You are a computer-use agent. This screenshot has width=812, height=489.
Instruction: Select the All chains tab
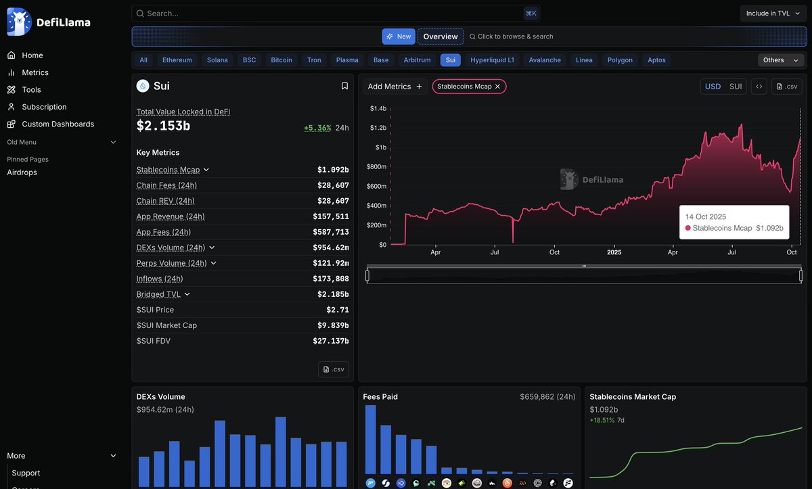(143, 60)
